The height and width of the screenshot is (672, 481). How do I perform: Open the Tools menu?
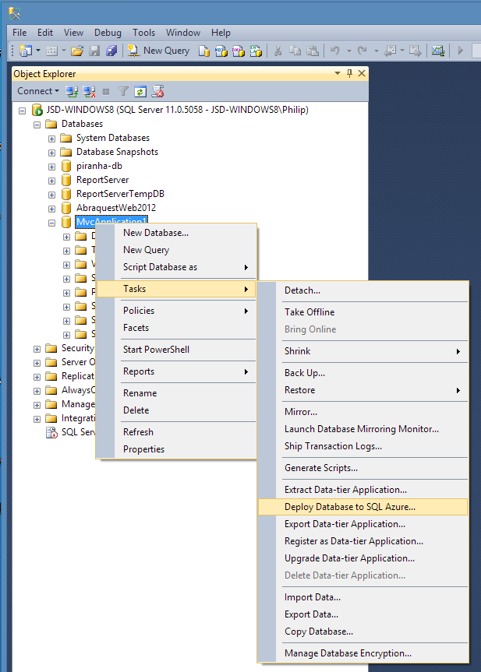pyautogui.click(x=143, y=33)
